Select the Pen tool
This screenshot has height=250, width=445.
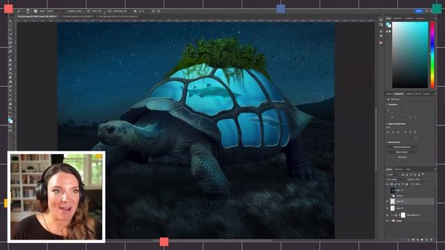pyautogui.click(x=10, y=86)
